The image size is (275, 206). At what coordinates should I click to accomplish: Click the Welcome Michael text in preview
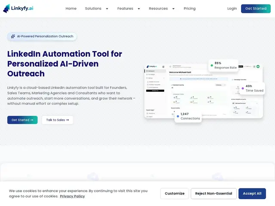[180, 72]
